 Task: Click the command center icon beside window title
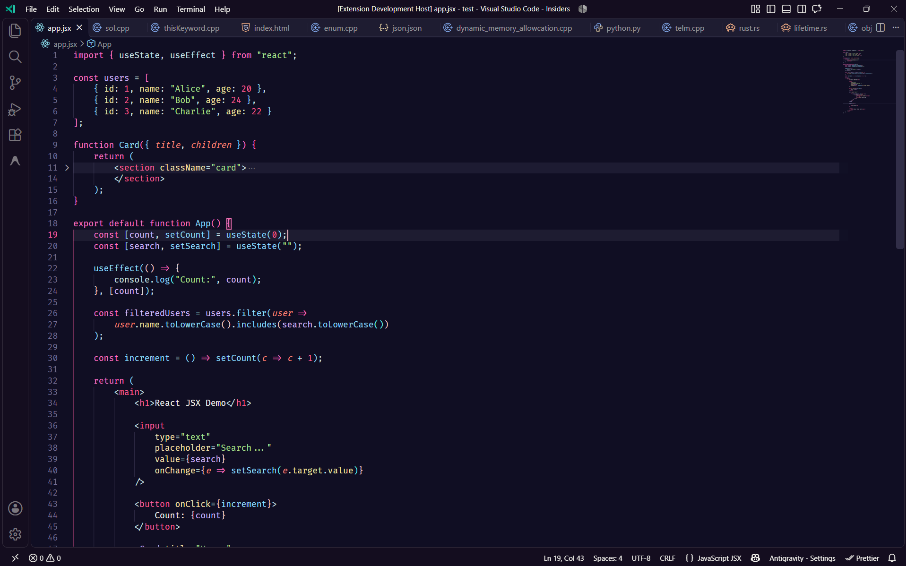(583, 9)
